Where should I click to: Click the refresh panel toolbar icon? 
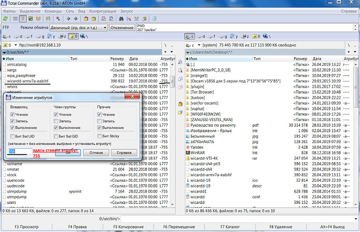(x=5, y=19)
